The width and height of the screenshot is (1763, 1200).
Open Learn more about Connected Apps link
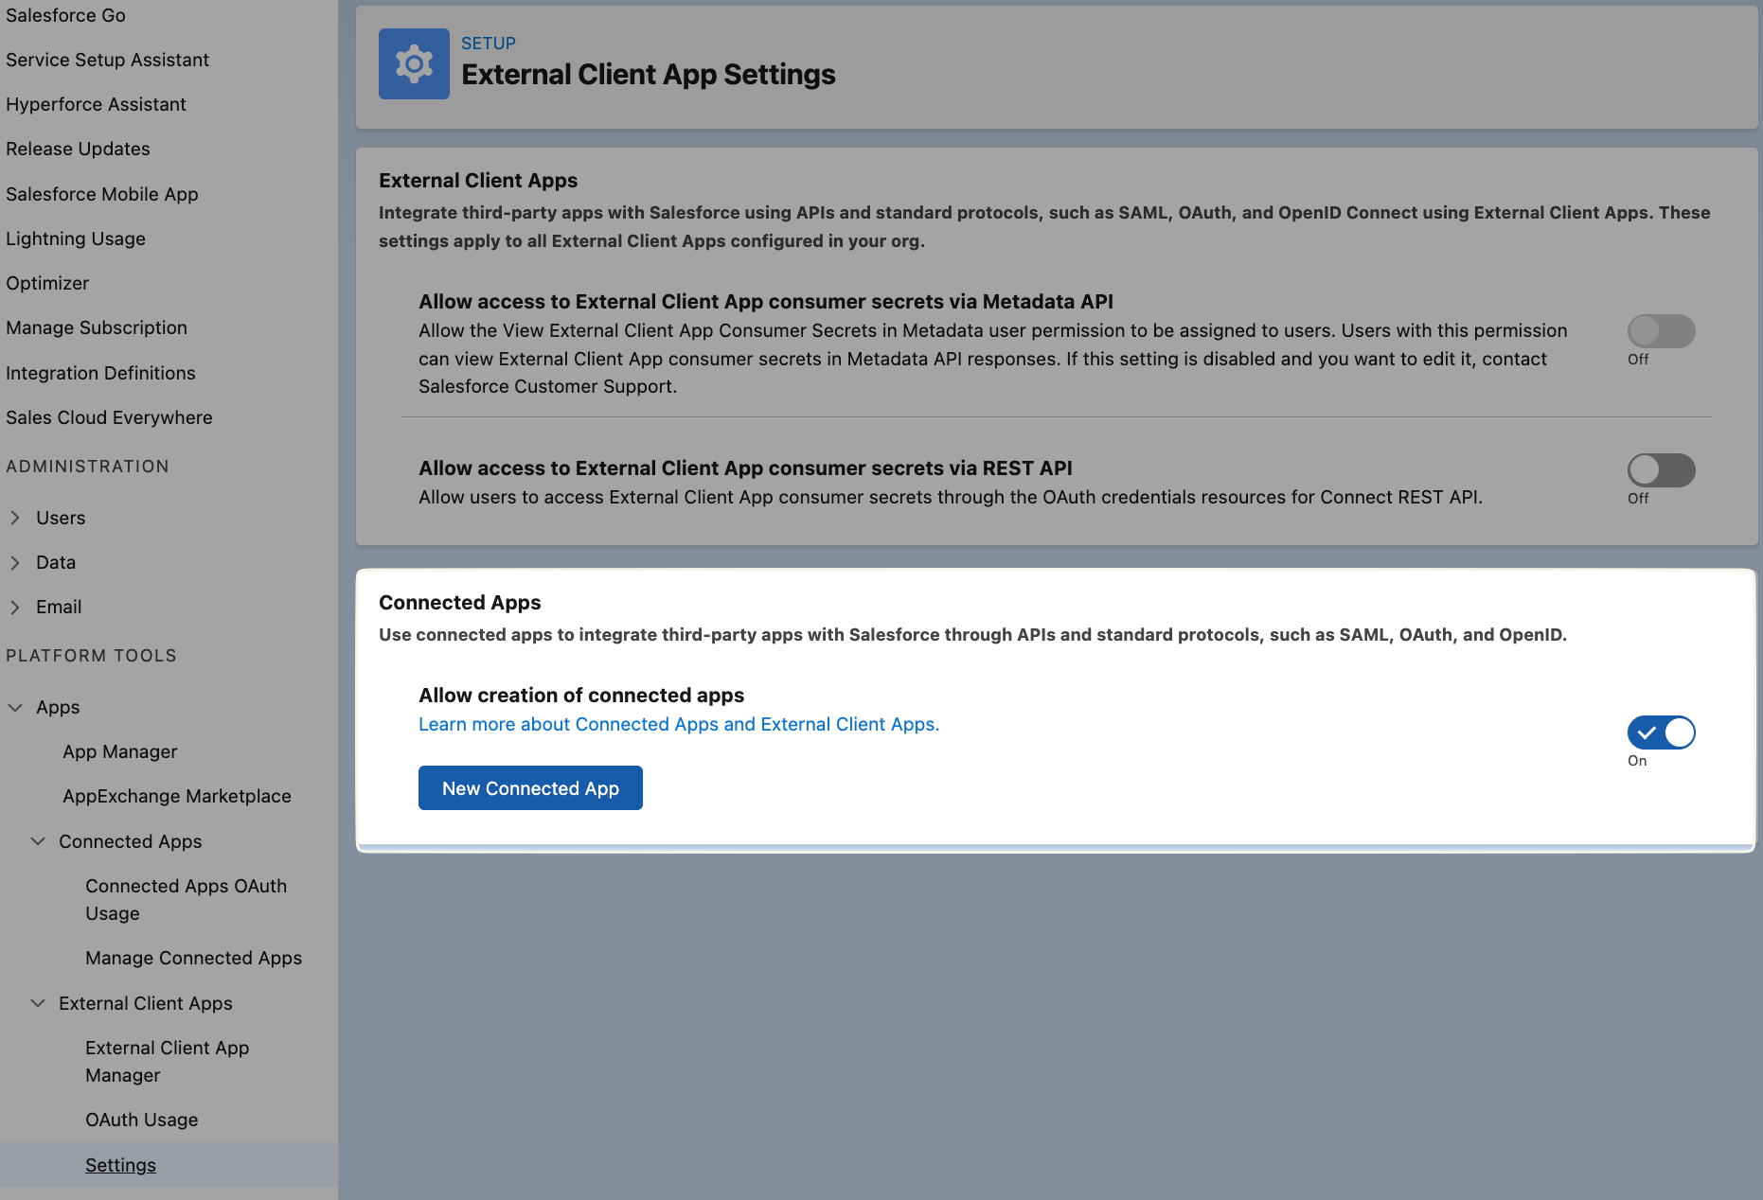(x=679, y=724)
